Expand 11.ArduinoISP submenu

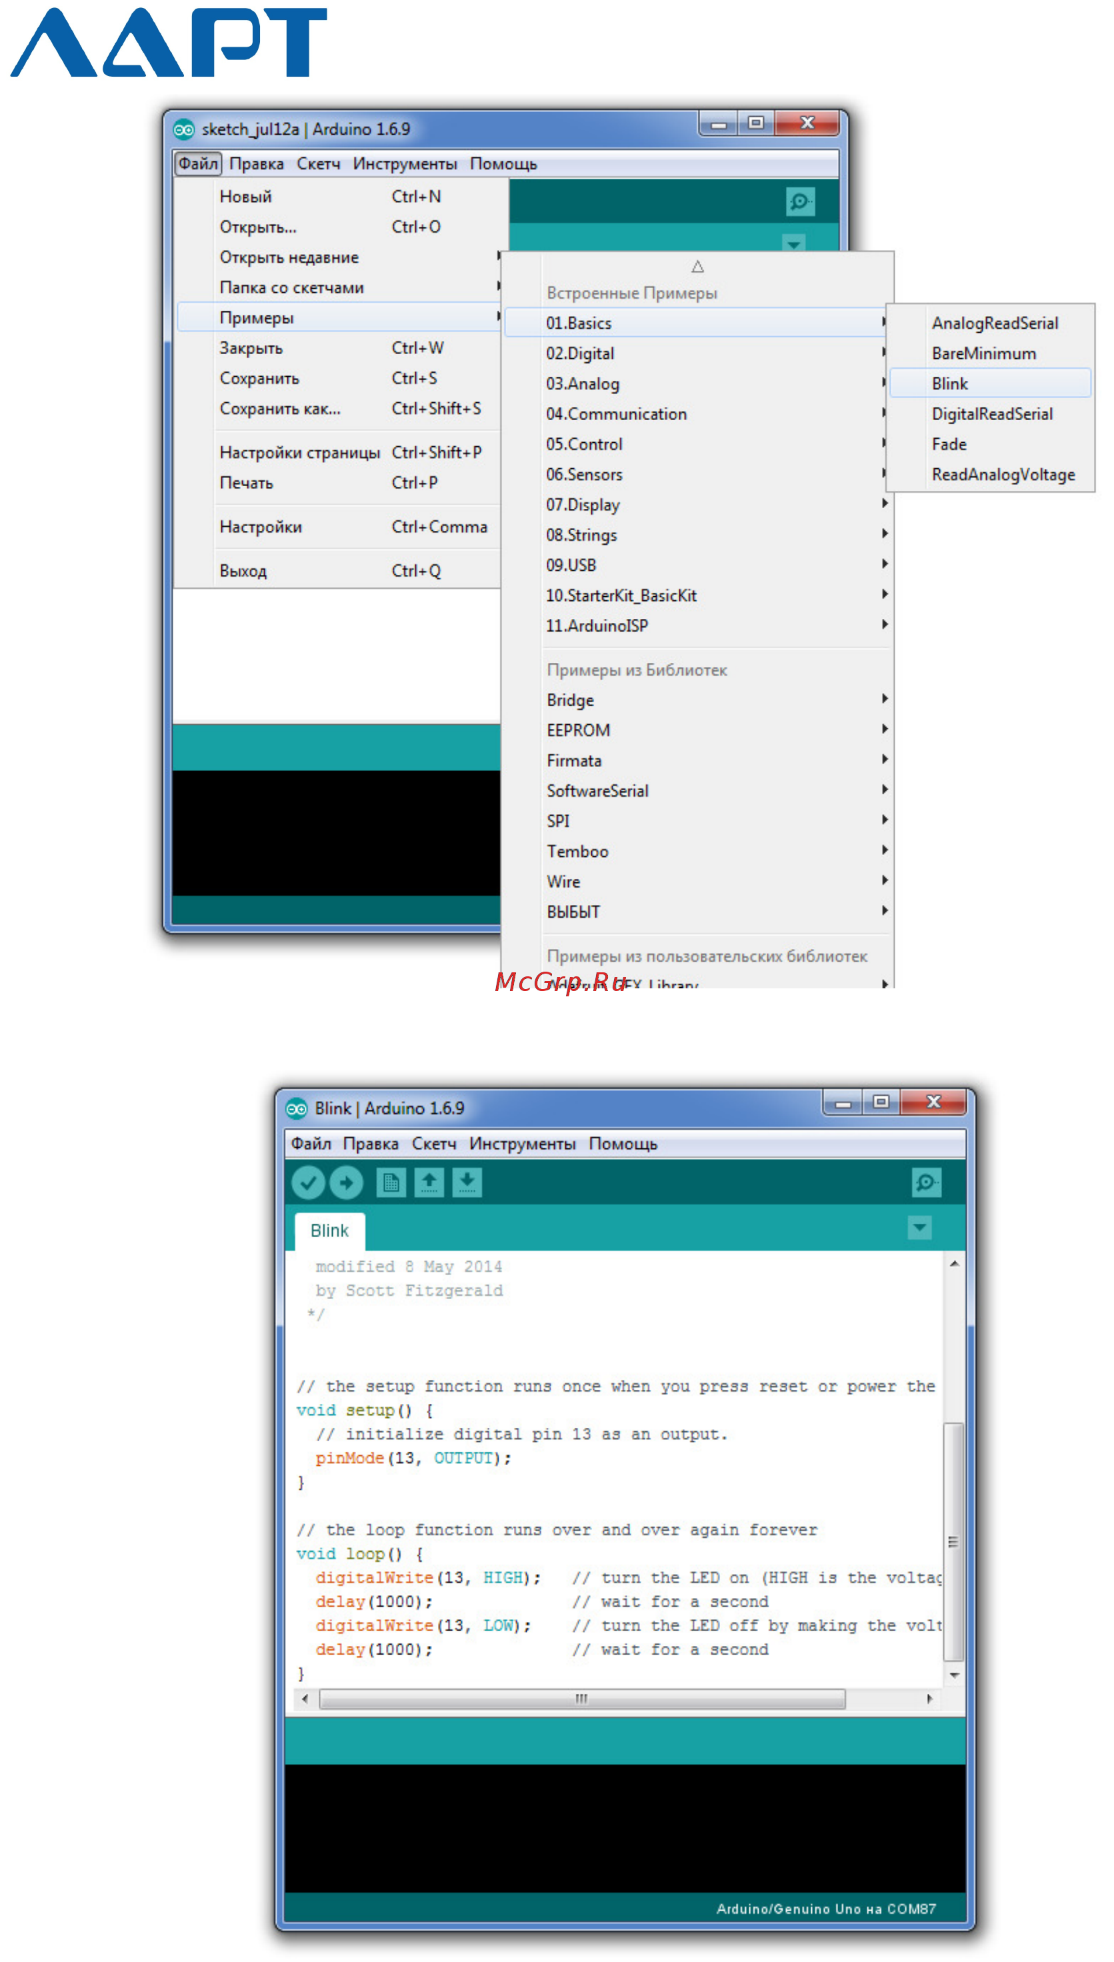[x=698, y=625]
